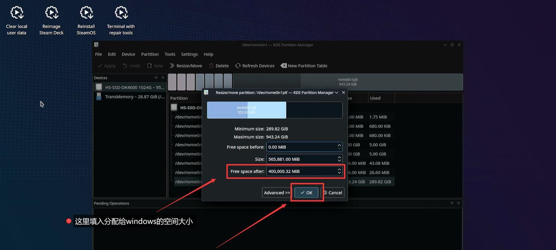Float the Devices panel
556x250 pixels.
click(x=156, y=77)
